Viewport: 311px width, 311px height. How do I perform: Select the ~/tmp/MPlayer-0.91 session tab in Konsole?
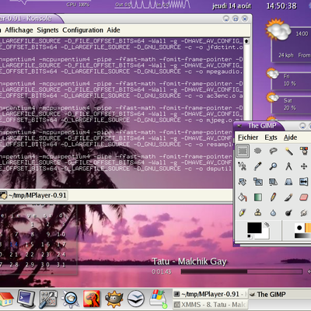click(x=34, y=195)
